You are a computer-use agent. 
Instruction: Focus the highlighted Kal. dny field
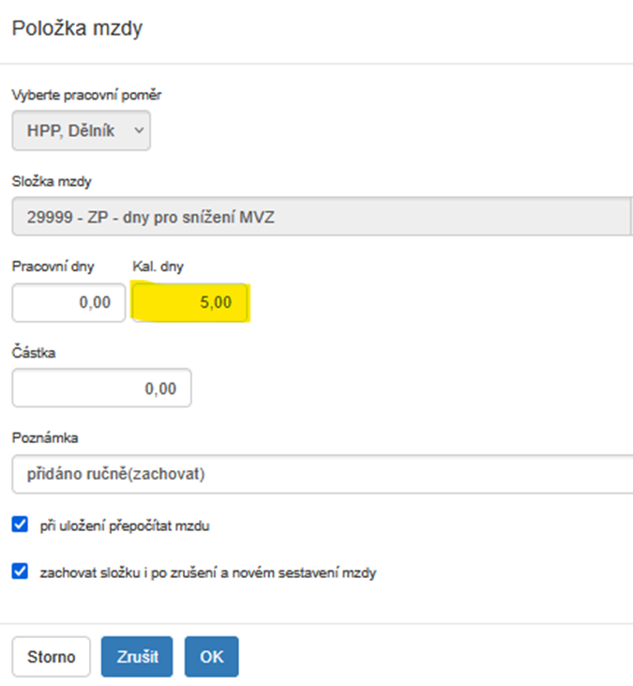[193, 302]
